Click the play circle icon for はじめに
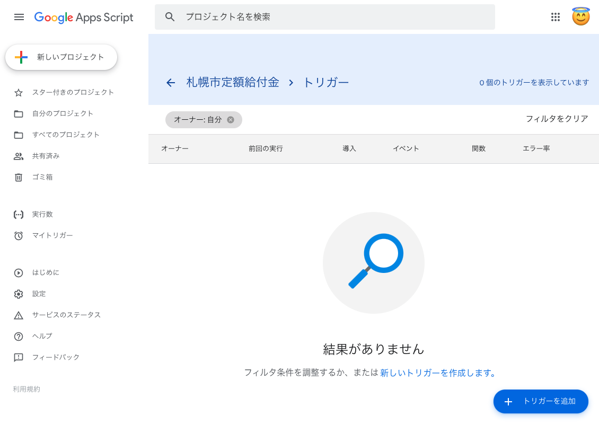Image resolution: width=599 pixels, height=424 pixels. [19, 273]
